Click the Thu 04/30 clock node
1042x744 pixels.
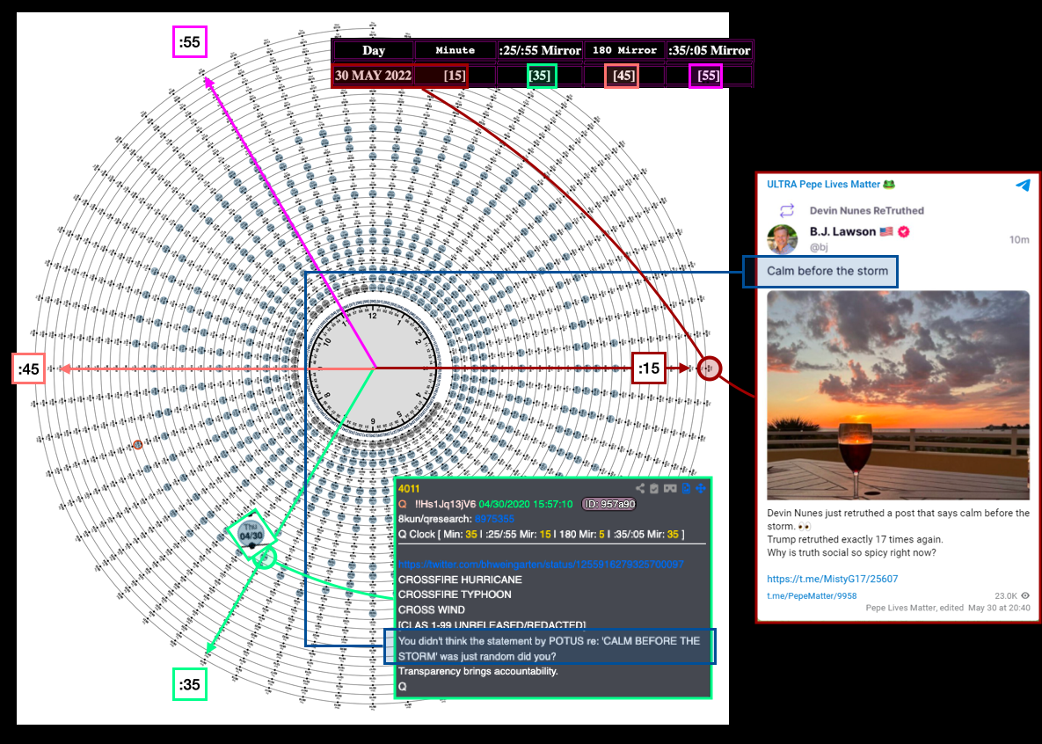click(x=251, y=533)
